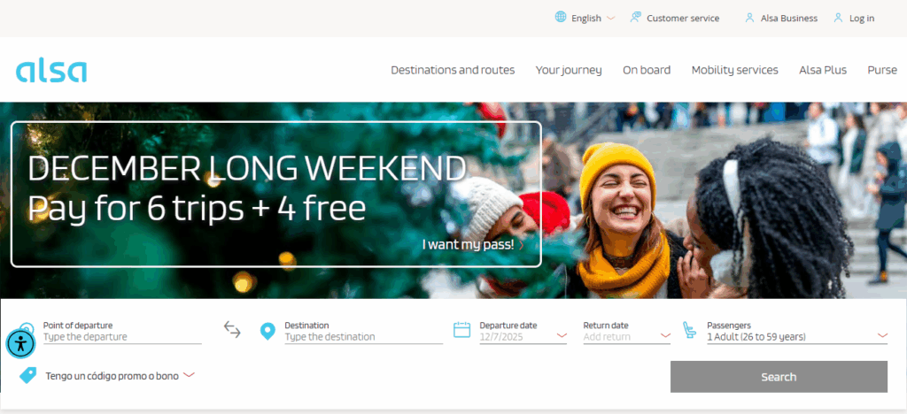Click the Alsa logo
The height and width of the screenshot is (414, 907).
(51, 71)
